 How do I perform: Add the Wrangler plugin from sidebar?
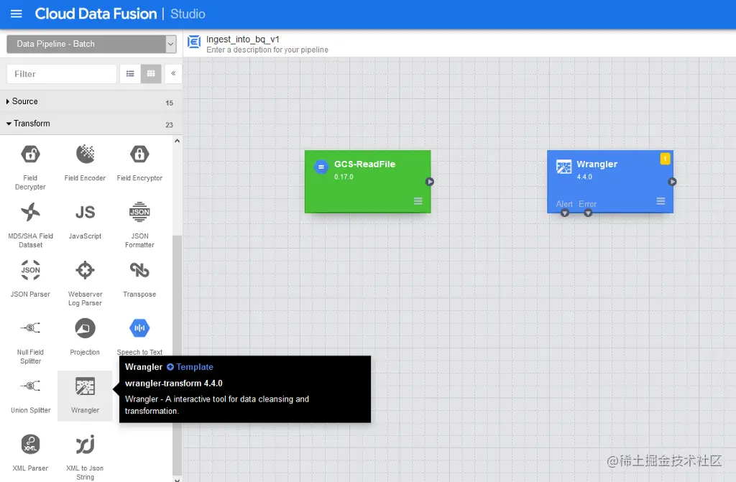point(85,396)
